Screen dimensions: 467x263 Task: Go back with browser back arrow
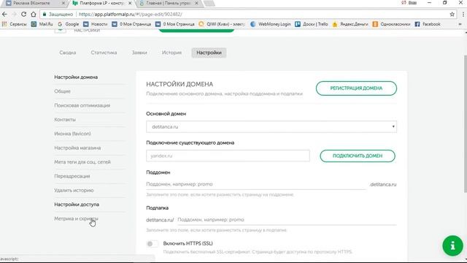(x=4, y=14)
